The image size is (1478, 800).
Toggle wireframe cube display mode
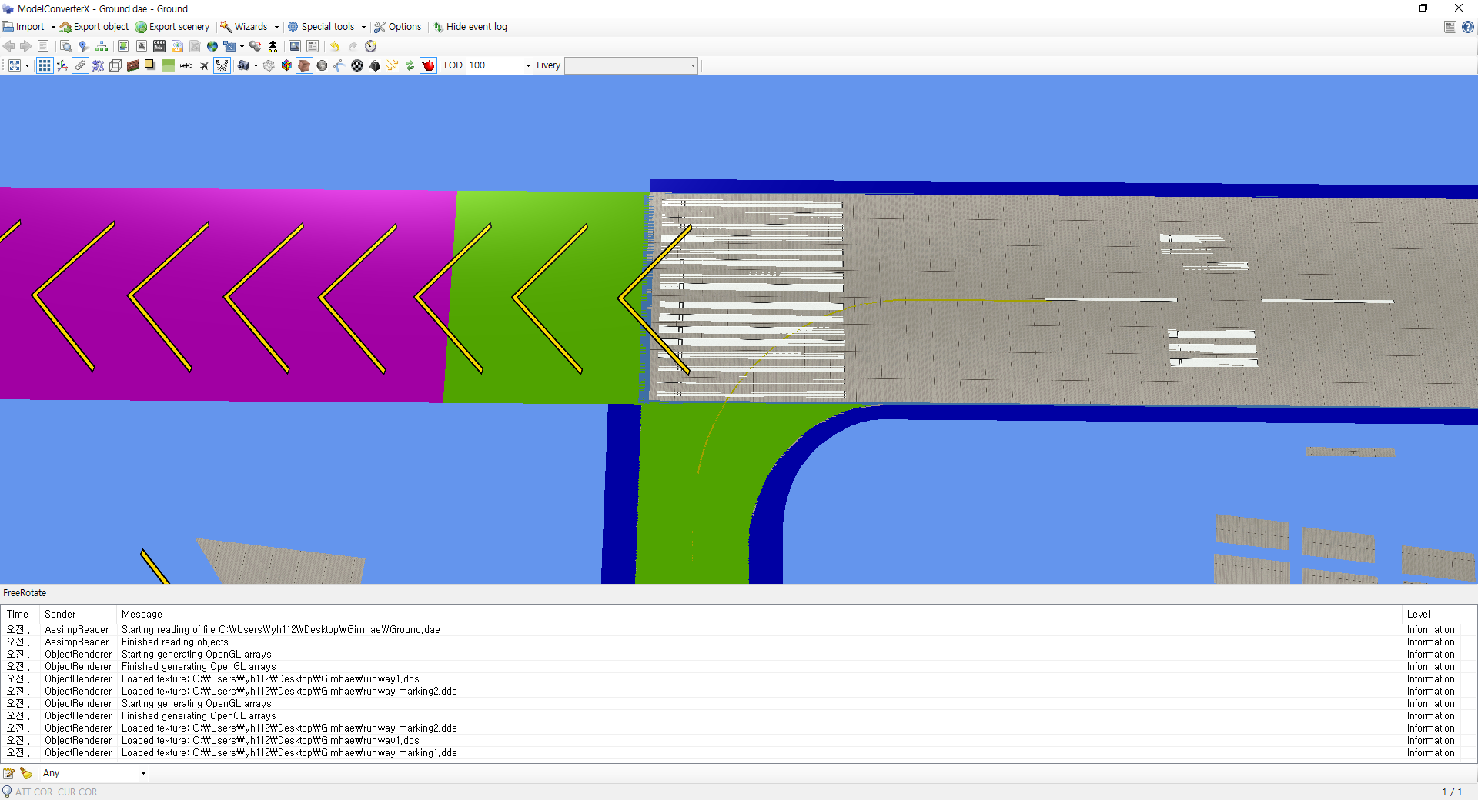(115, 65)
